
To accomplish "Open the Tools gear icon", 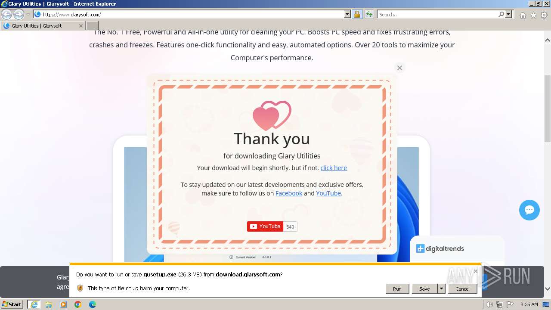I will (544, 15).
